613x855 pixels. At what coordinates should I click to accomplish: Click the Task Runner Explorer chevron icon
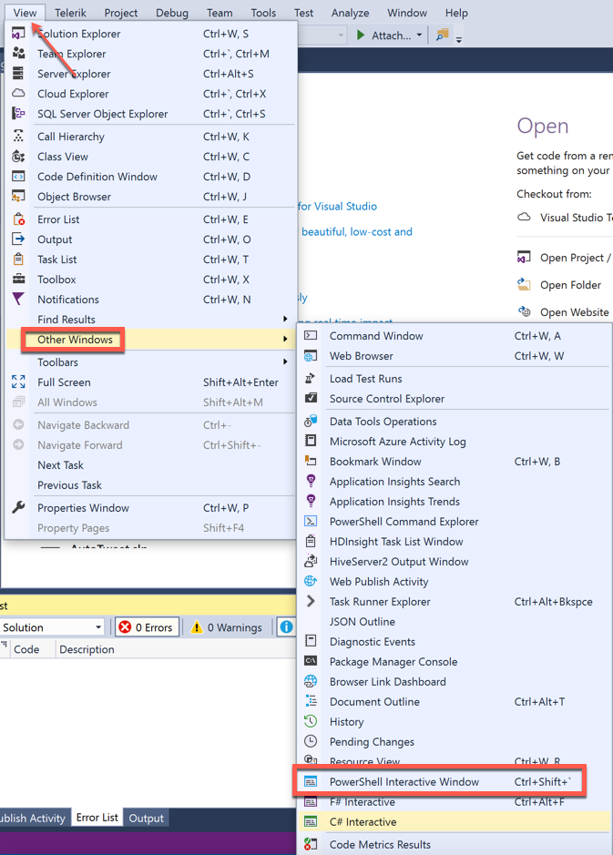tap(311, 601)
